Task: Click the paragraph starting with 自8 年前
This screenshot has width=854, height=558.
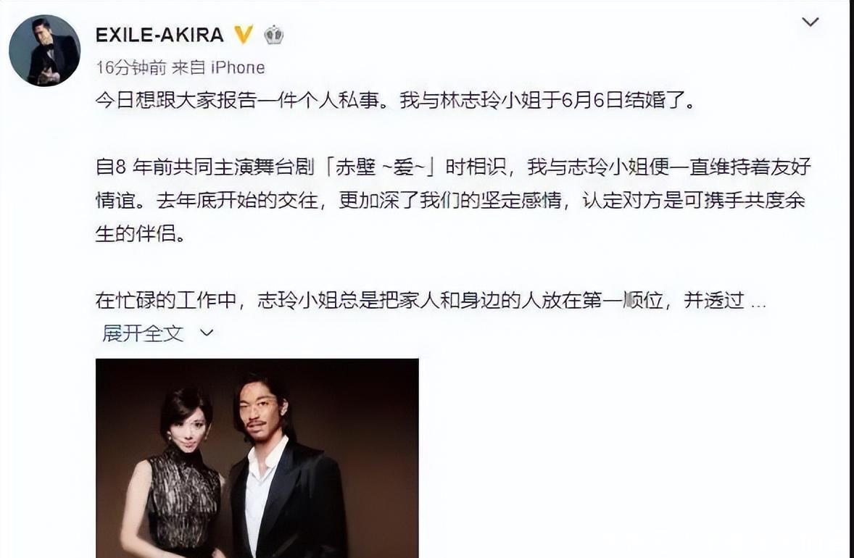Action: [453, 200]
